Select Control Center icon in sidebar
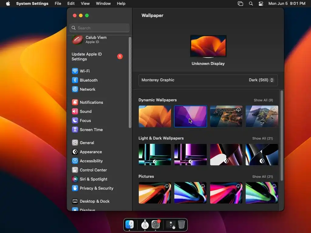311x233 pixels. point(75,170)
